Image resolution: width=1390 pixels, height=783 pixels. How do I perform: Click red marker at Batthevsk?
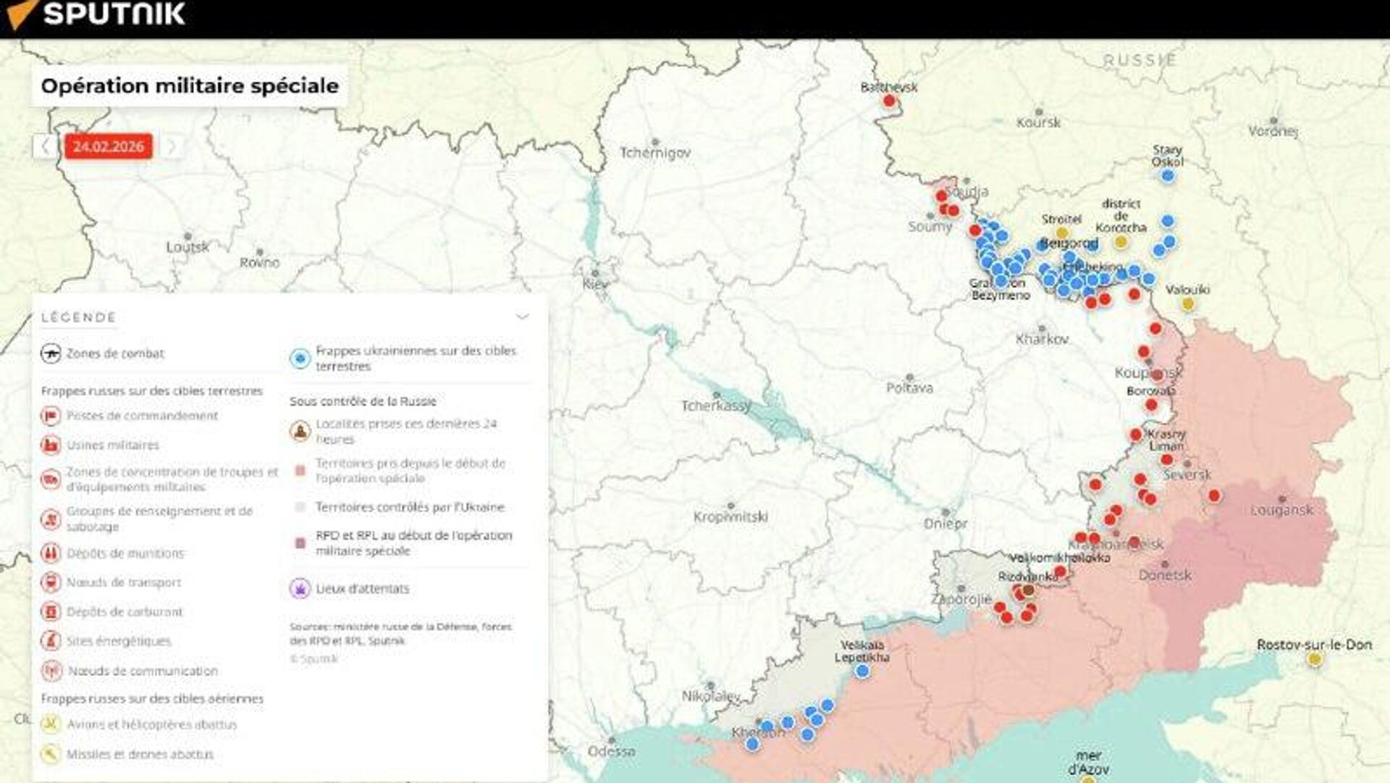(x=889, y=101)
